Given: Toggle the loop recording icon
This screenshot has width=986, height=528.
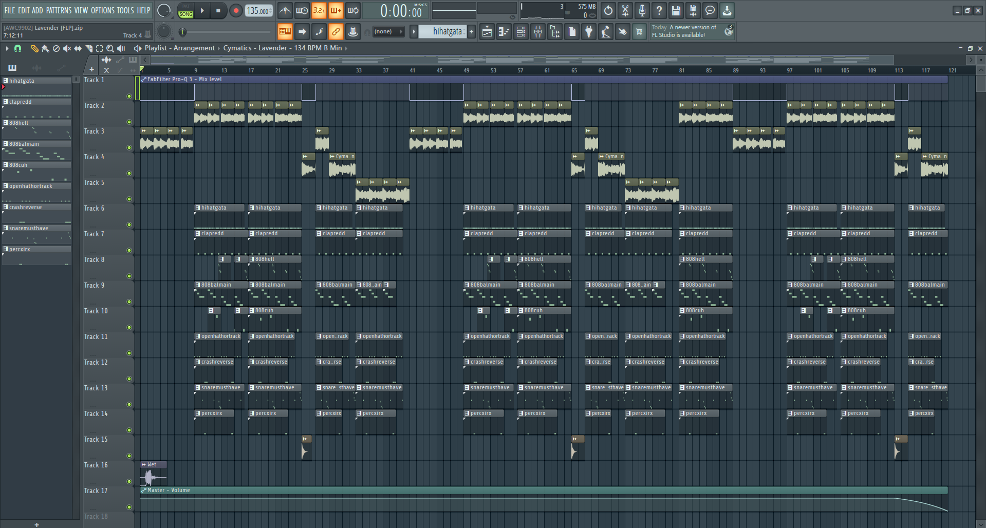Looking at the screenshot, I should click(x=353, y=10).
